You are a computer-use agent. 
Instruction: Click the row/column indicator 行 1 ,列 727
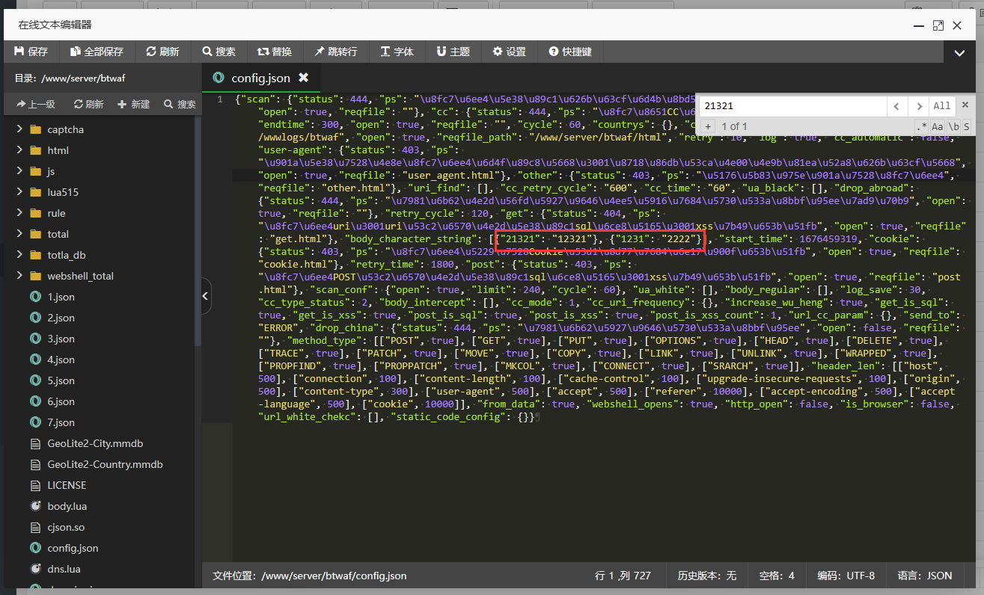coord(623,576)
